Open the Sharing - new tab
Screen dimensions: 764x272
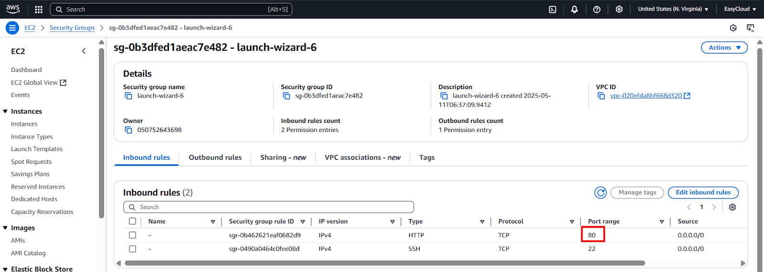coord(283,158)
